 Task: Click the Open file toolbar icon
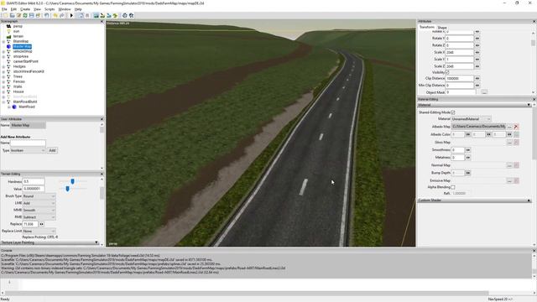[x=12, y=15]
